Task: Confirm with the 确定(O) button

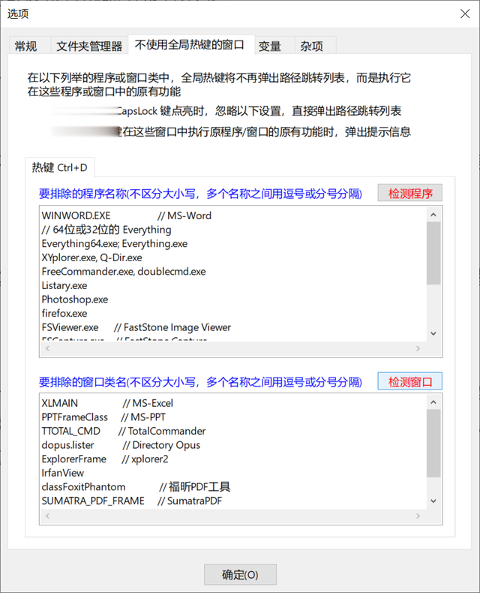Action: [x=240, y=574]
